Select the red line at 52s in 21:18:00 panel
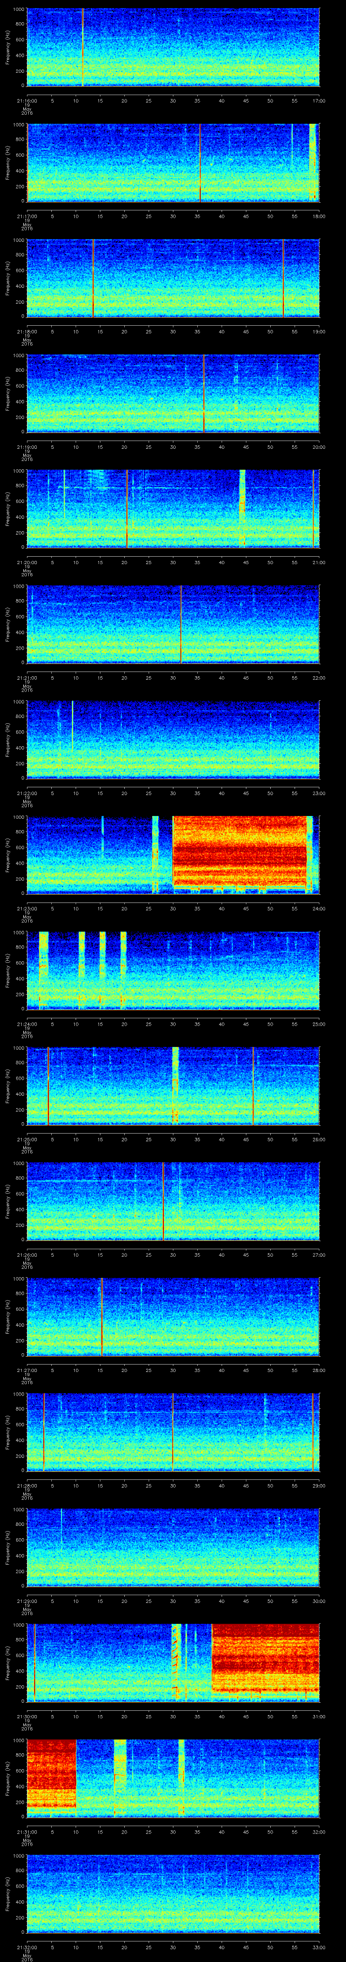Viewport: 346px width, 1962px height. pos(283,278)
